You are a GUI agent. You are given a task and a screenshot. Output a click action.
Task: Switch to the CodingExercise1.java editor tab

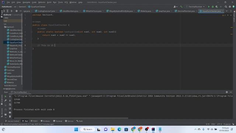[45, 11]
